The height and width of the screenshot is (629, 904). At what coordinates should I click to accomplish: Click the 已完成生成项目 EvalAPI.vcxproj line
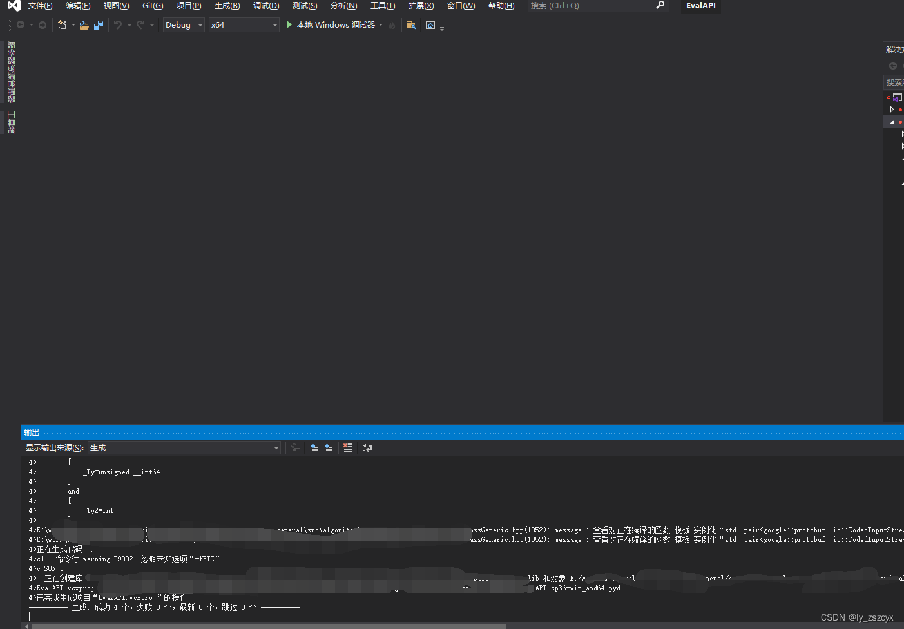(110, 598)
